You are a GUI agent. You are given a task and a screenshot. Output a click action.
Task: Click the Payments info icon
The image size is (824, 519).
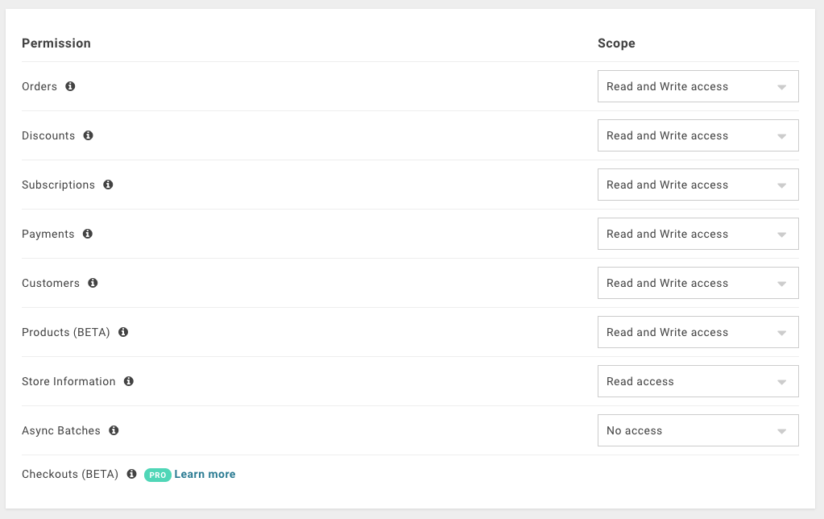tap(88, 234)
